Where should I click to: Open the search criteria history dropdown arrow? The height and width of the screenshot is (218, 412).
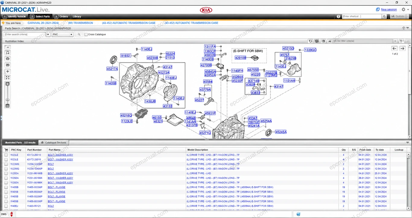click(48, 35)
